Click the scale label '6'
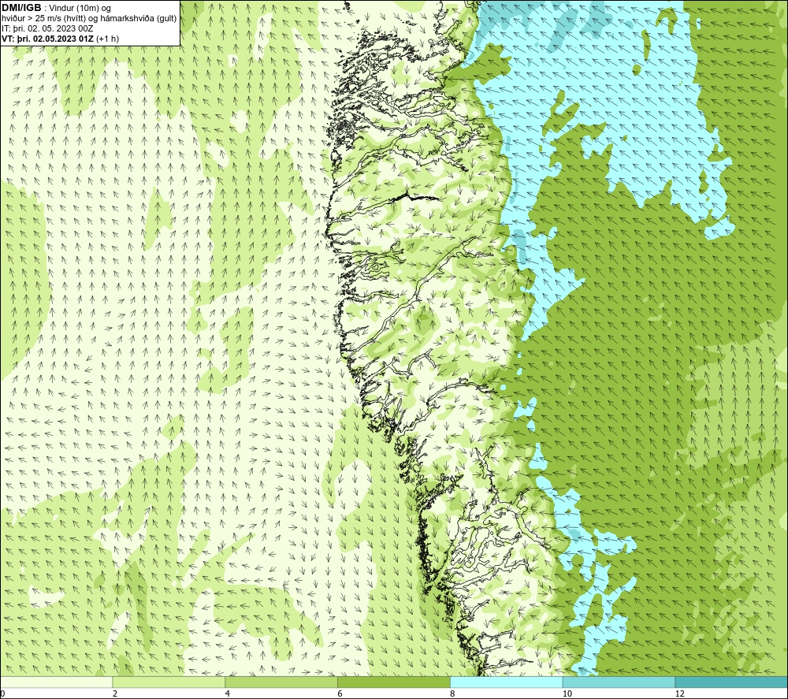 point(340,693)
